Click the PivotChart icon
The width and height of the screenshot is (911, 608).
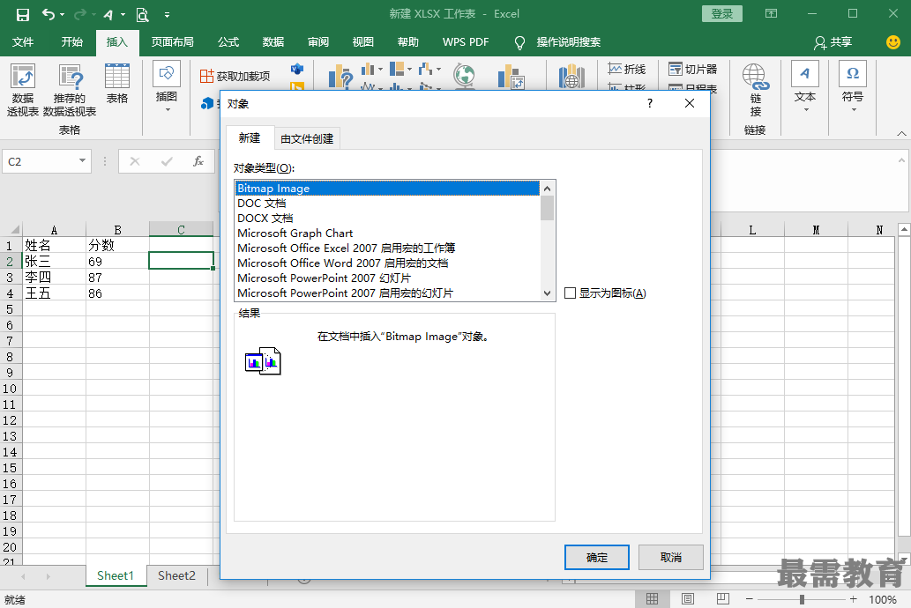pos(512,76)
